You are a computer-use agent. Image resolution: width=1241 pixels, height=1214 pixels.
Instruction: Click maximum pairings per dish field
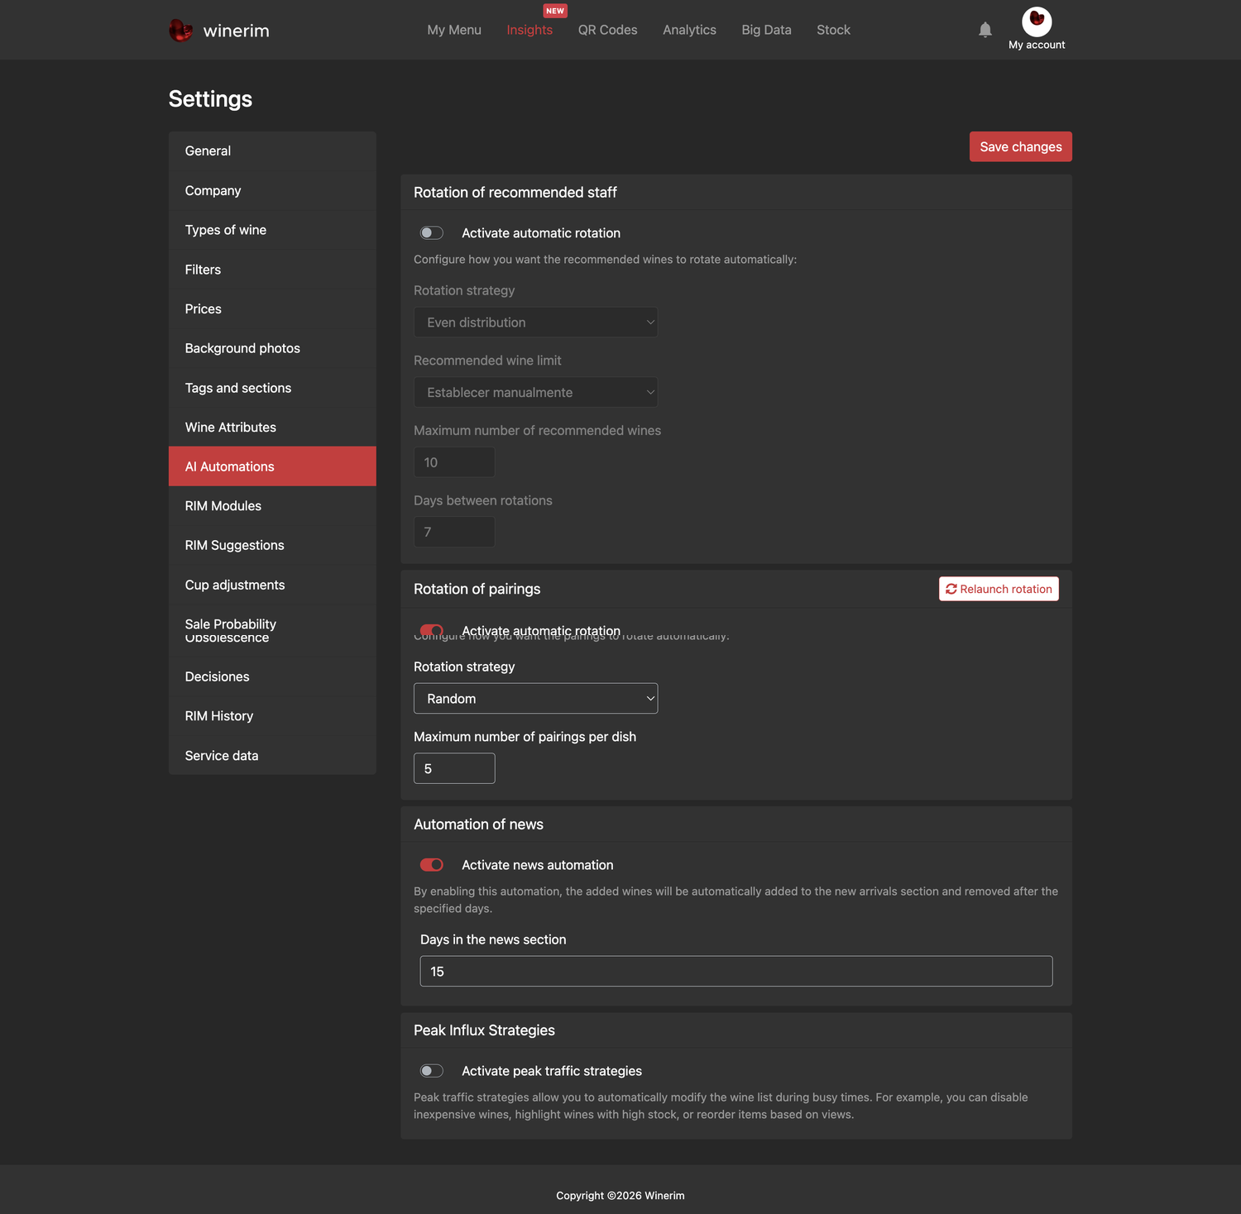(x=454, y=768)
